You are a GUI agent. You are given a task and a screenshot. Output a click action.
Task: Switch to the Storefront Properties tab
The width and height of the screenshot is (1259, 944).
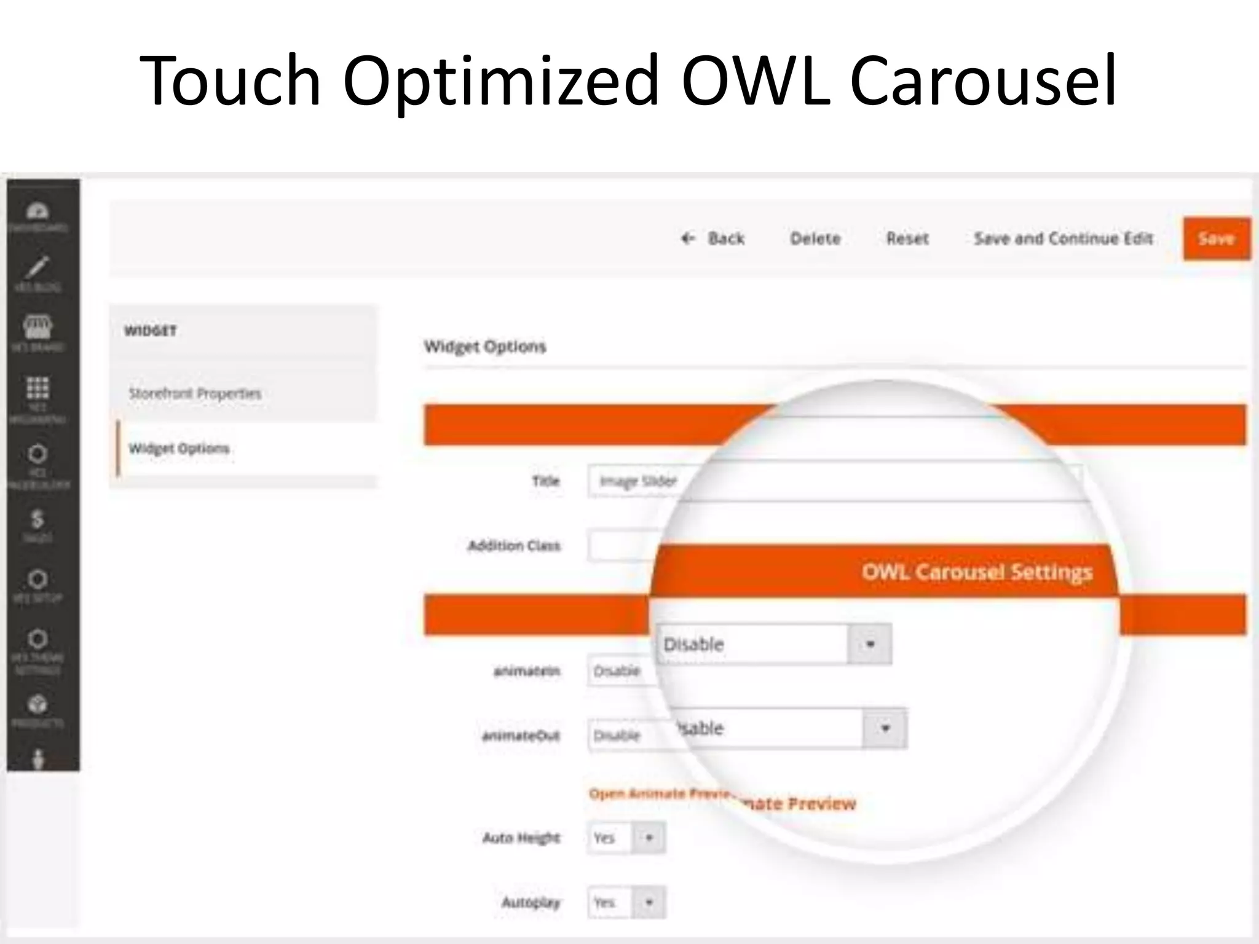click(195, 393)
